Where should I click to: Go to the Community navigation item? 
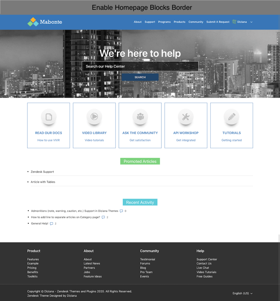(x=196, y=22)
